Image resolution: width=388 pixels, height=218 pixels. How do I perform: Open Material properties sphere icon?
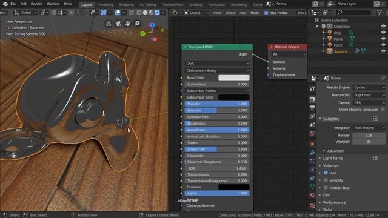coord(312,195)
